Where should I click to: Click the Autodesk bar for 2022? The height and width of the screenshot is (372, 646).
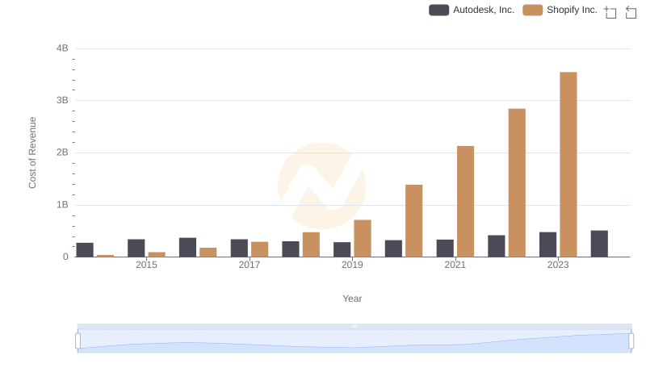click(497, 246)
